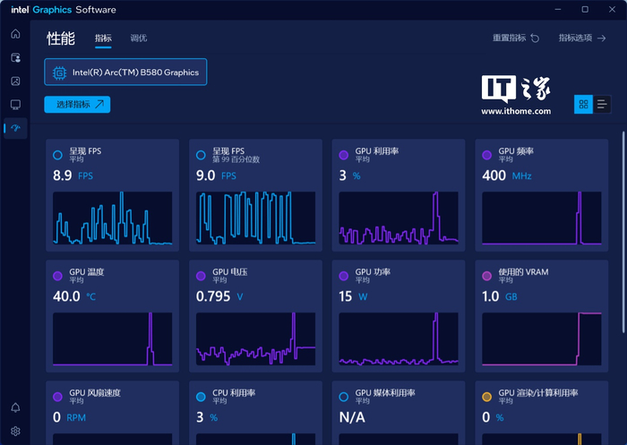Viewport: 627px width, 445px height.
Task: Open the Home page in sidebar
Action: pos(15,34)
